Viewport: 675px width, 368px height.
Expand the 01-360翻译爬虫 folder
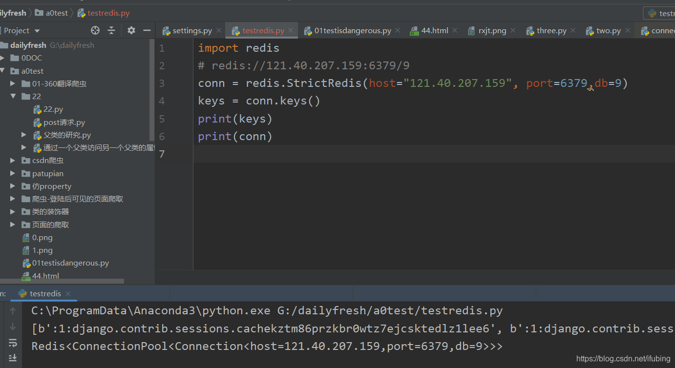pyautogui.click(x=13, y=83)
